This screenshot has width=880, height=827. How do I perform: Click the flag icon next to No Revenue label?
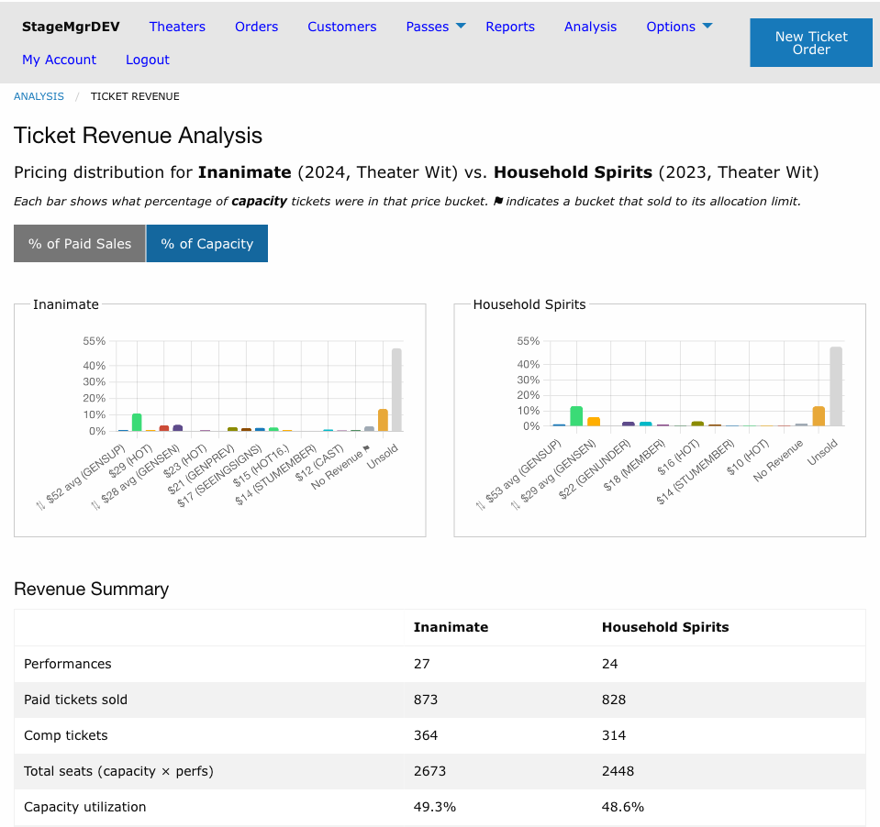[366, 448]
